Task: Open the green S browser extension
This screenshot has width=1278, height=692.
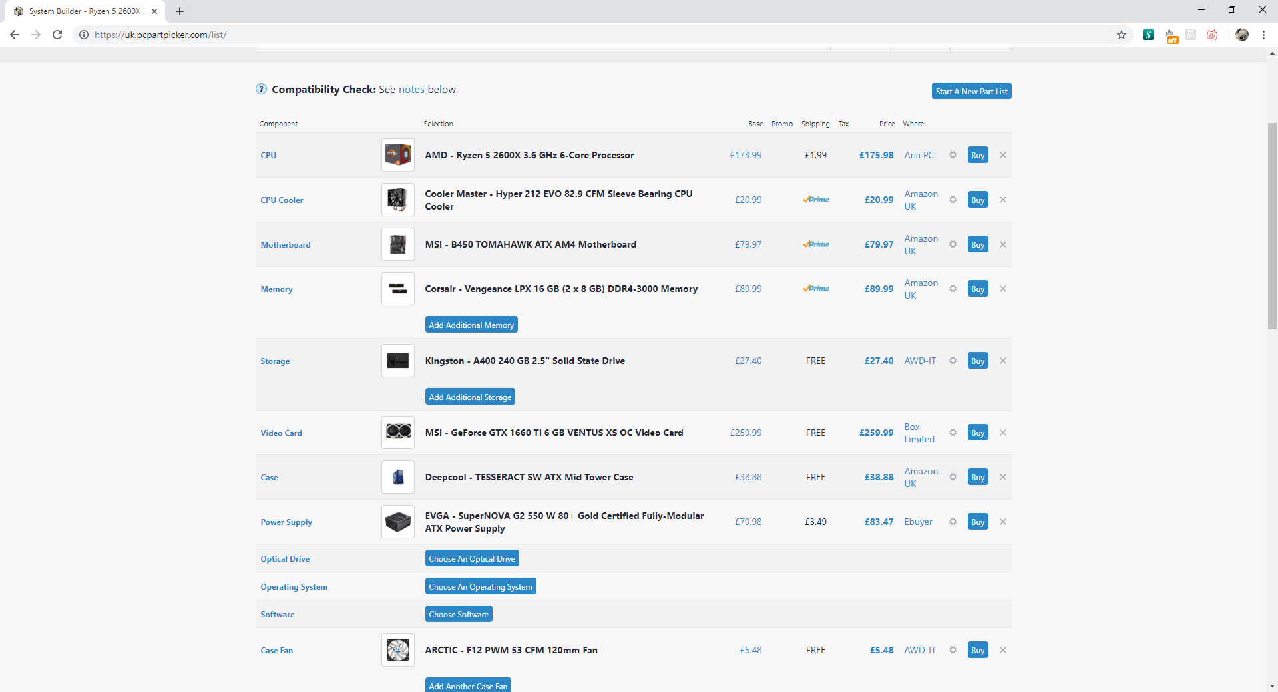Action: tap(1148, 35)
